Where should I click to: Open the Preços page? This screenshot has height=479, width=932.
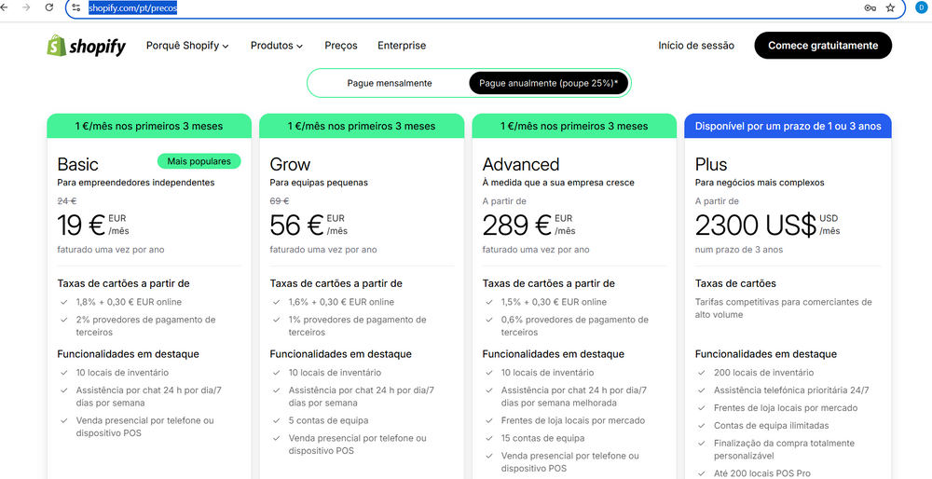pyautogui.click(x=341, y=46)
